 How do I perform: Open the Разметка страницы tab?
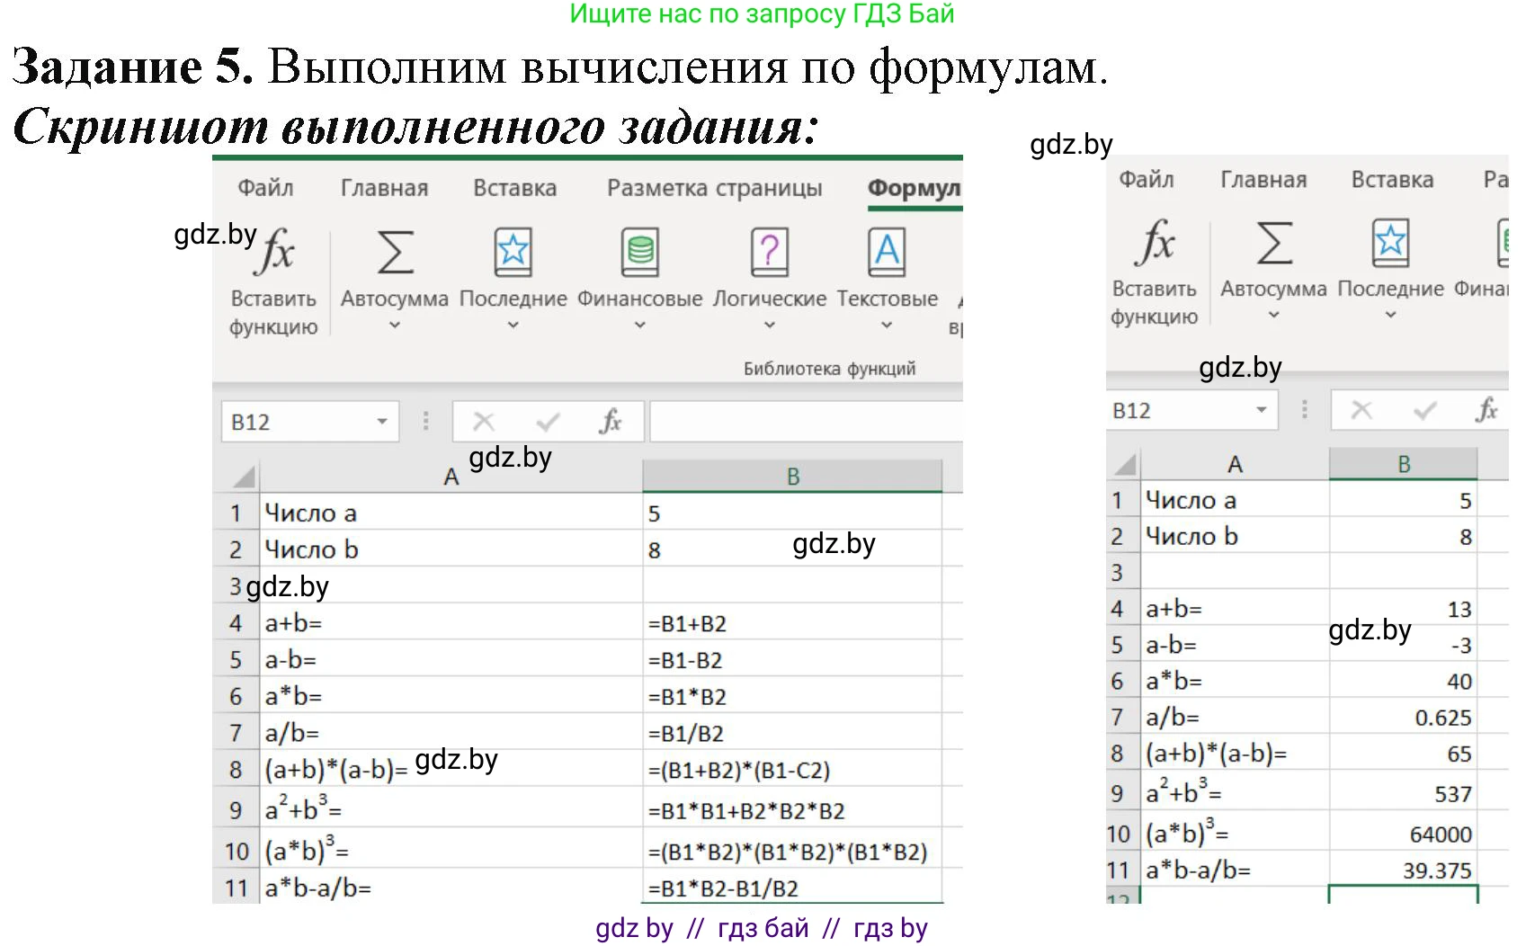[x=715, y=187]
